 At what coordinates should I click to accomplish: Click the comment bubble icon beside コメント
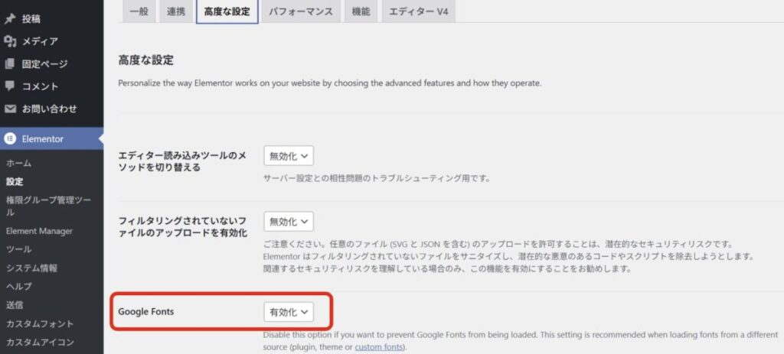click(x=10, y=86)
